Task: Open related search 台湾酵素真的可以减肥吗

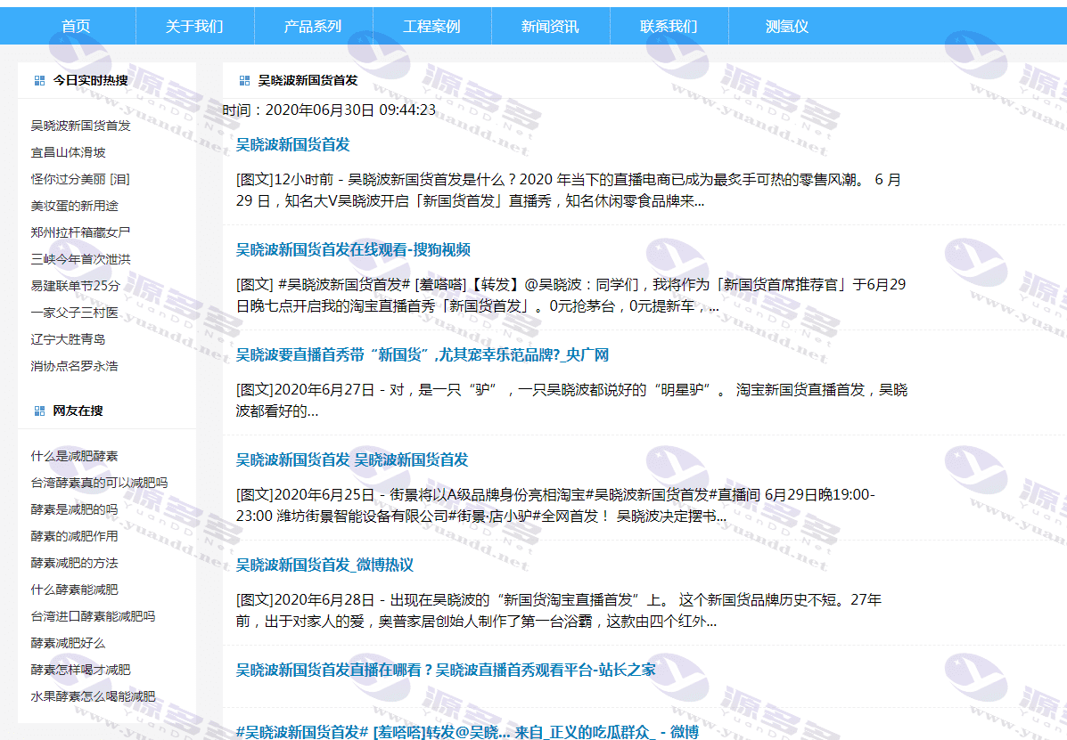Action: pyautogui.click(x=99, y=484)
